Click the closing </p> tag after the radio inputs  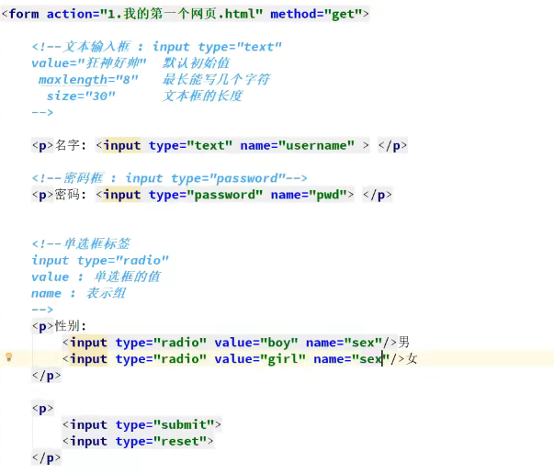point(46,375)
